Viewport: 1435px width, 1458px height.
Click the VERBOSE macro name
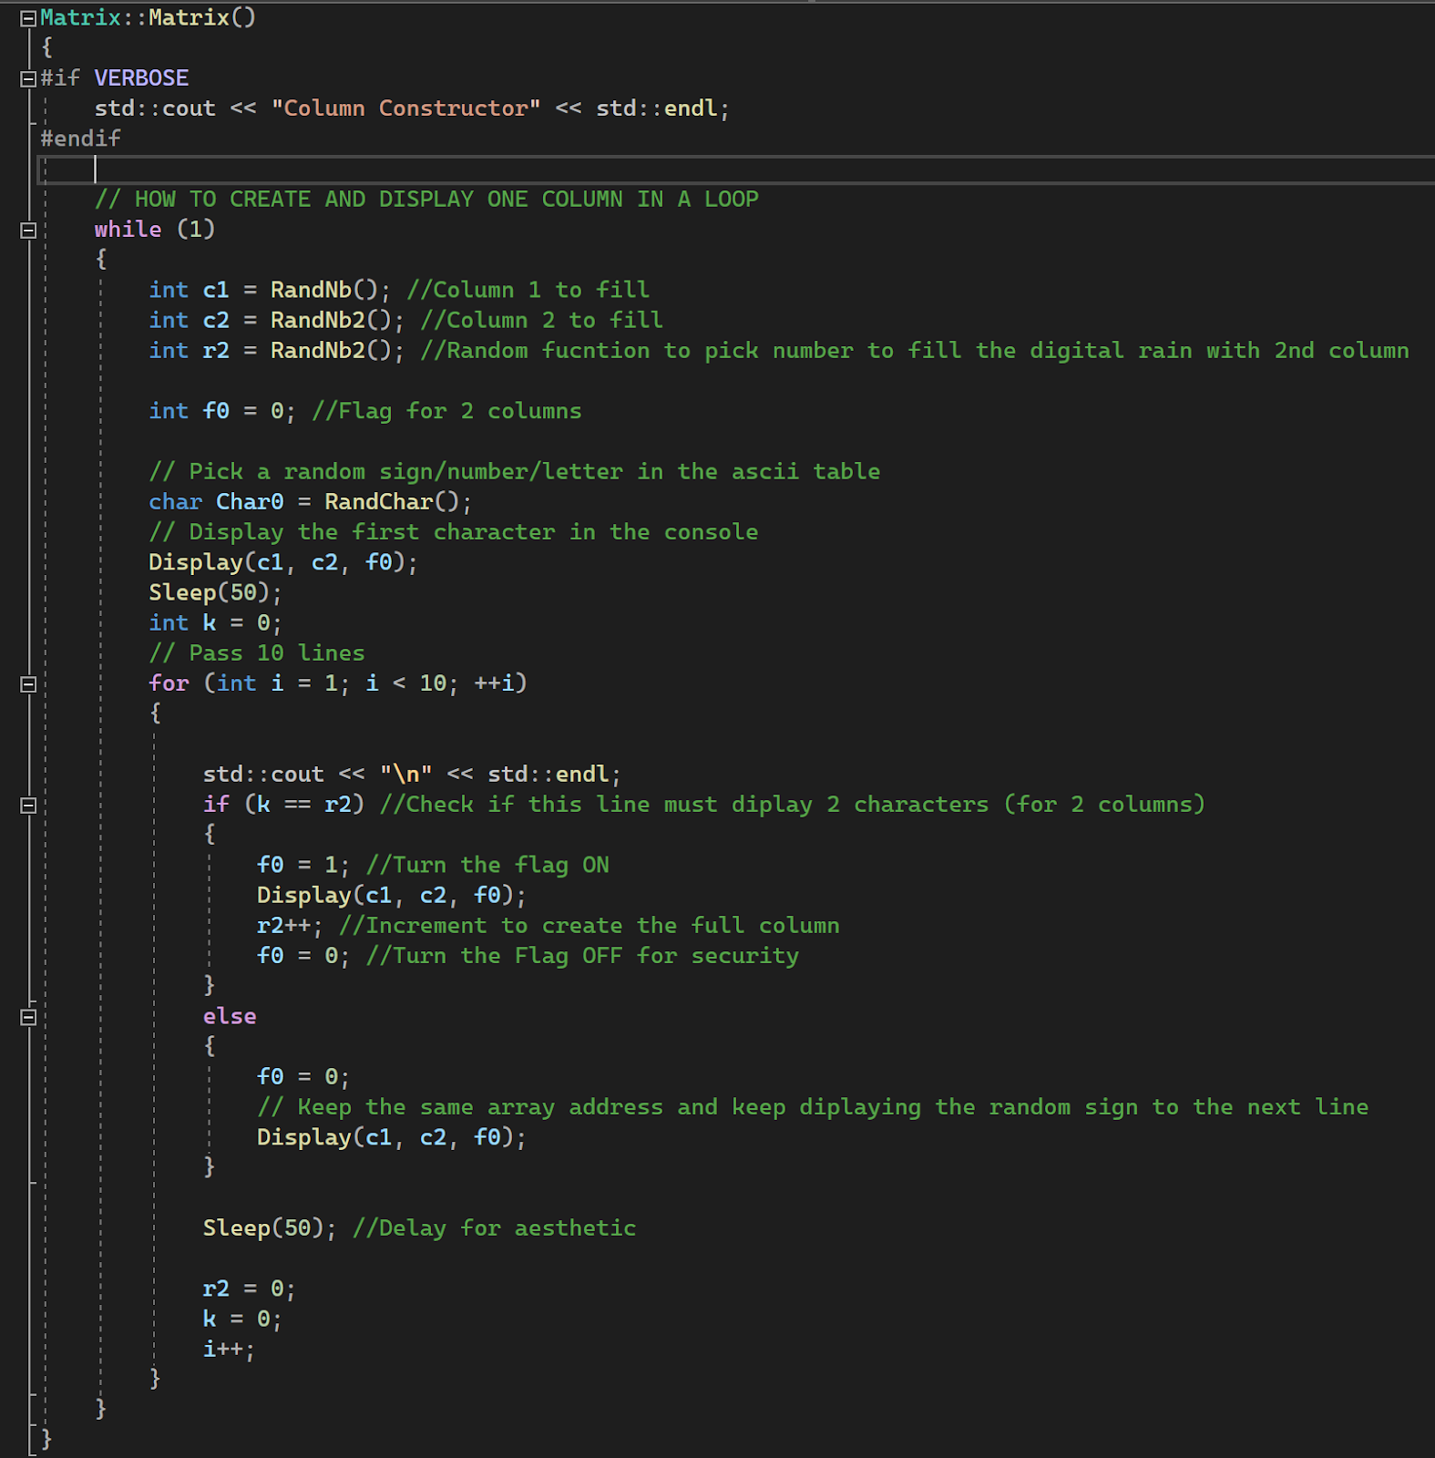[x=141, y=78]
